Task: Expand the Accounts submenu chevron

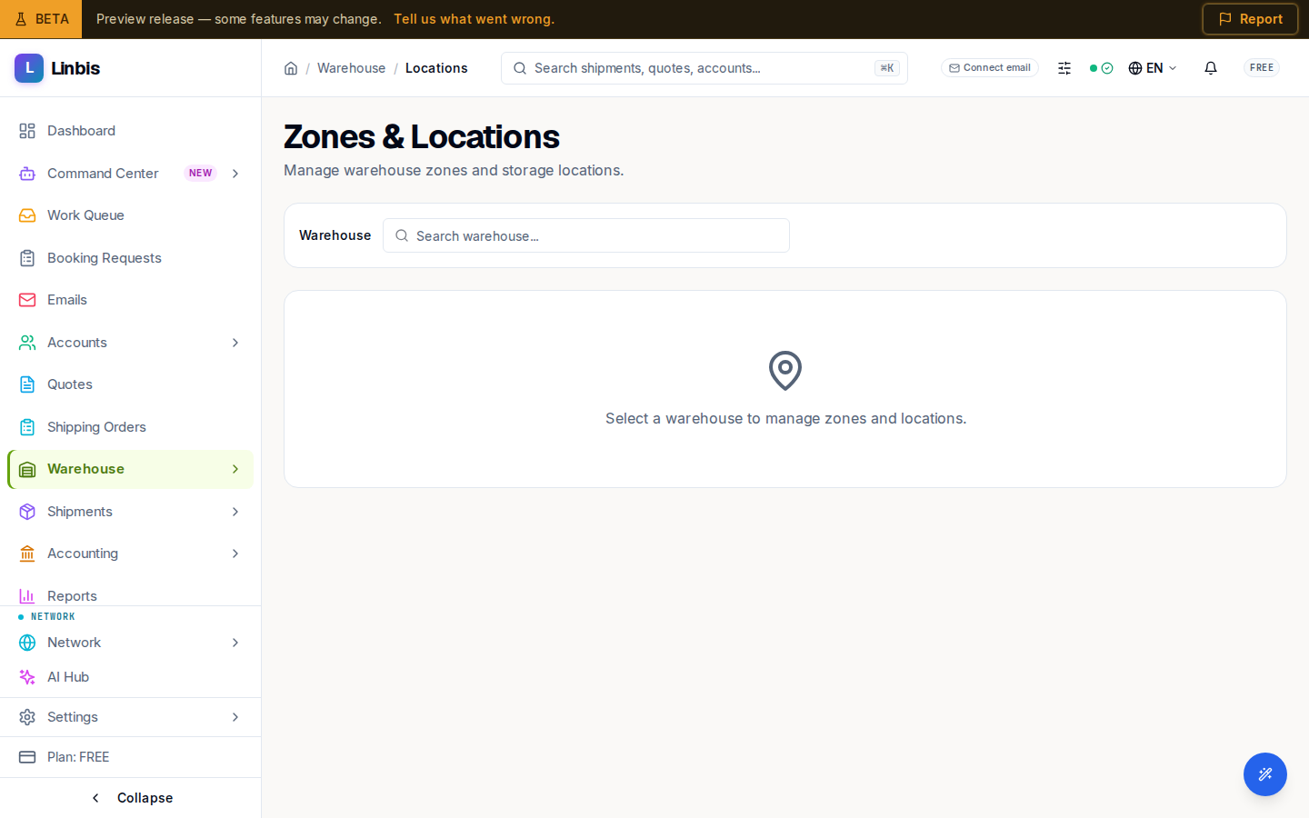Action: point(235,343)
